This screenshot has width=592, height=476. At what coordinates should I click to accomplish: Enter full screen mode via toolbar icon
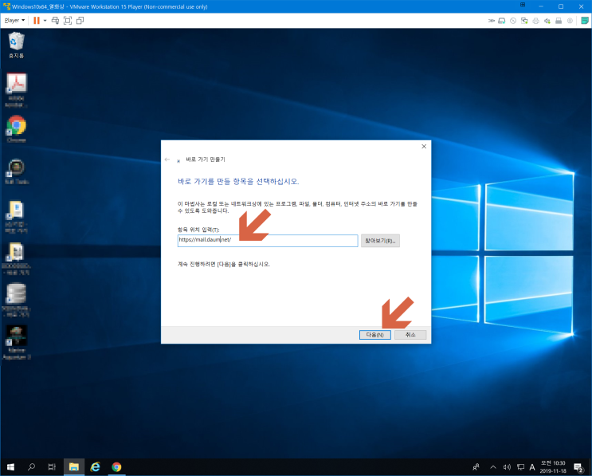coord(68,21)
